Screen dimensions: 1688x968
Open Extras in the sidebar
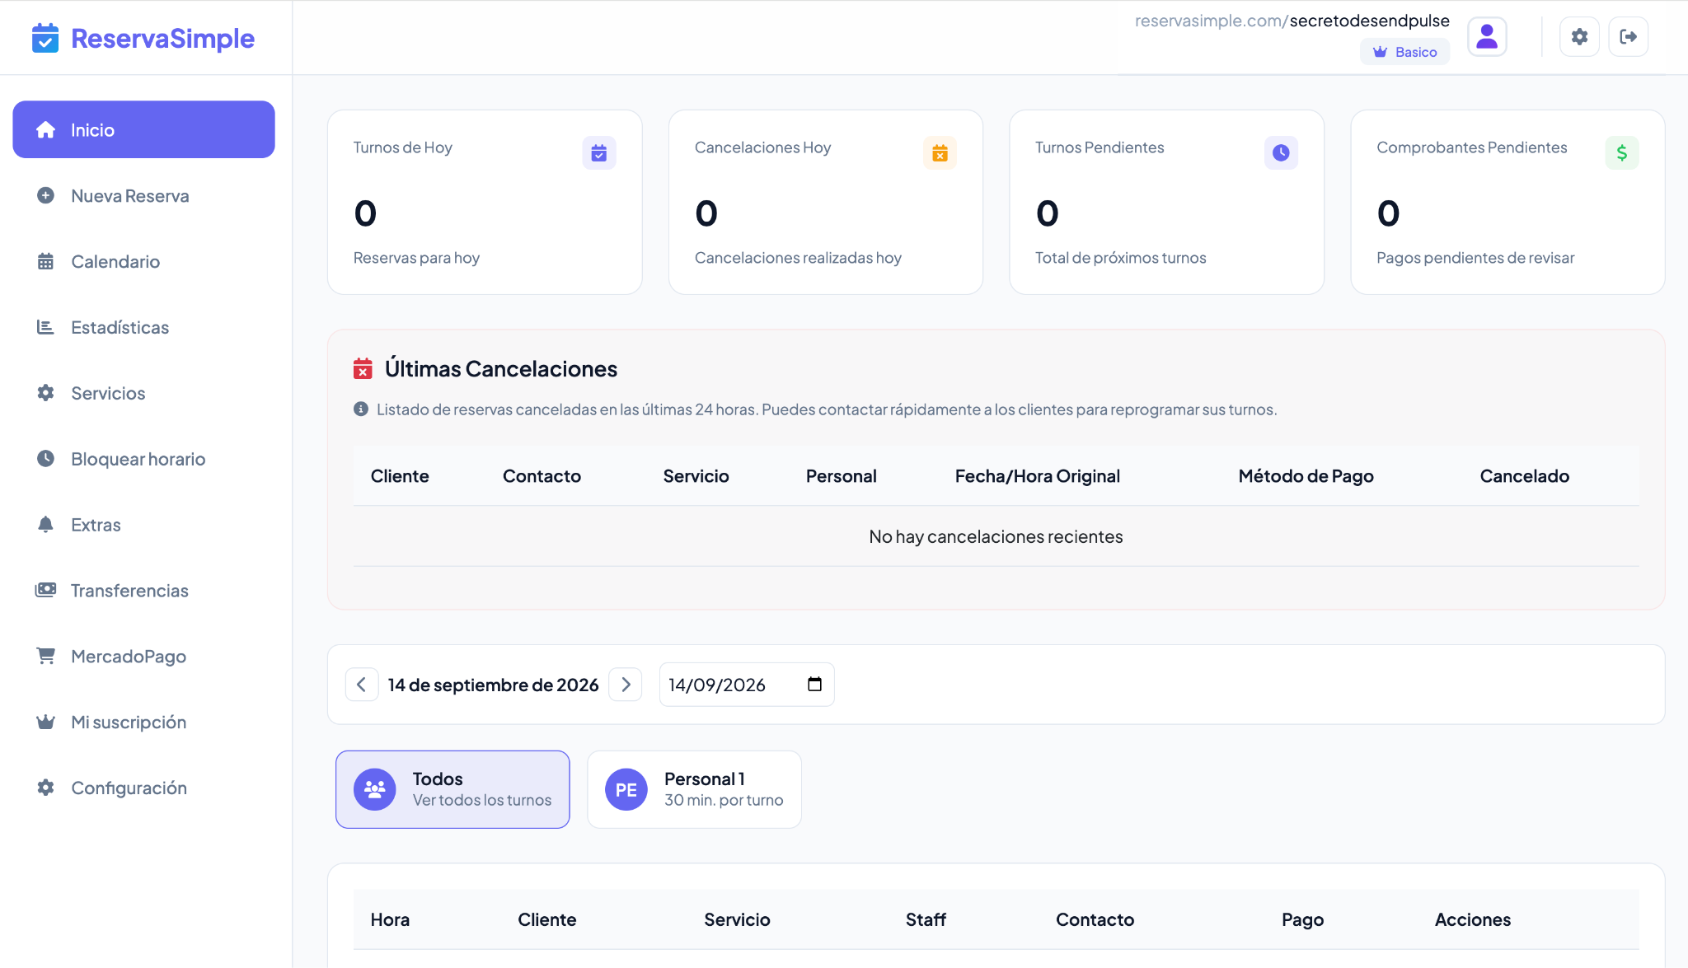(144, 525)
